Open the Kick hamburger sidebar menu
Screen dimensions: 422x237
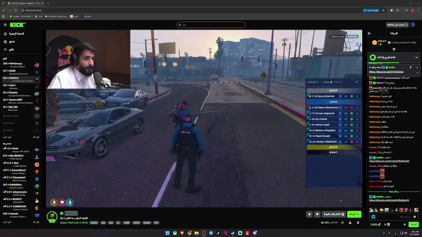coord(5,25)
